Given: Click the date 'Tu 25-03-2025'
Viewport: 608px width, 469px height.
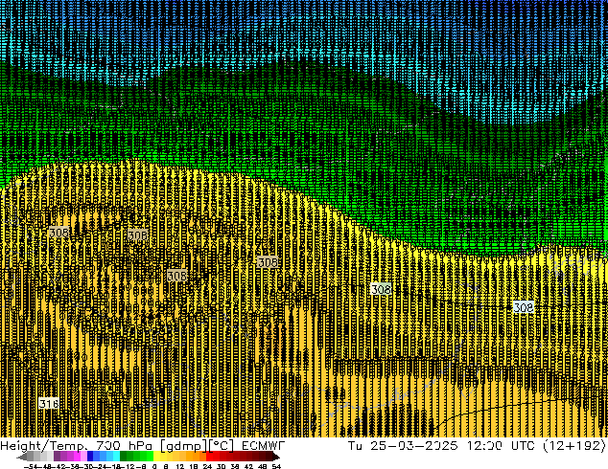Looking at the screenshot, I should [x=403, y=446].
